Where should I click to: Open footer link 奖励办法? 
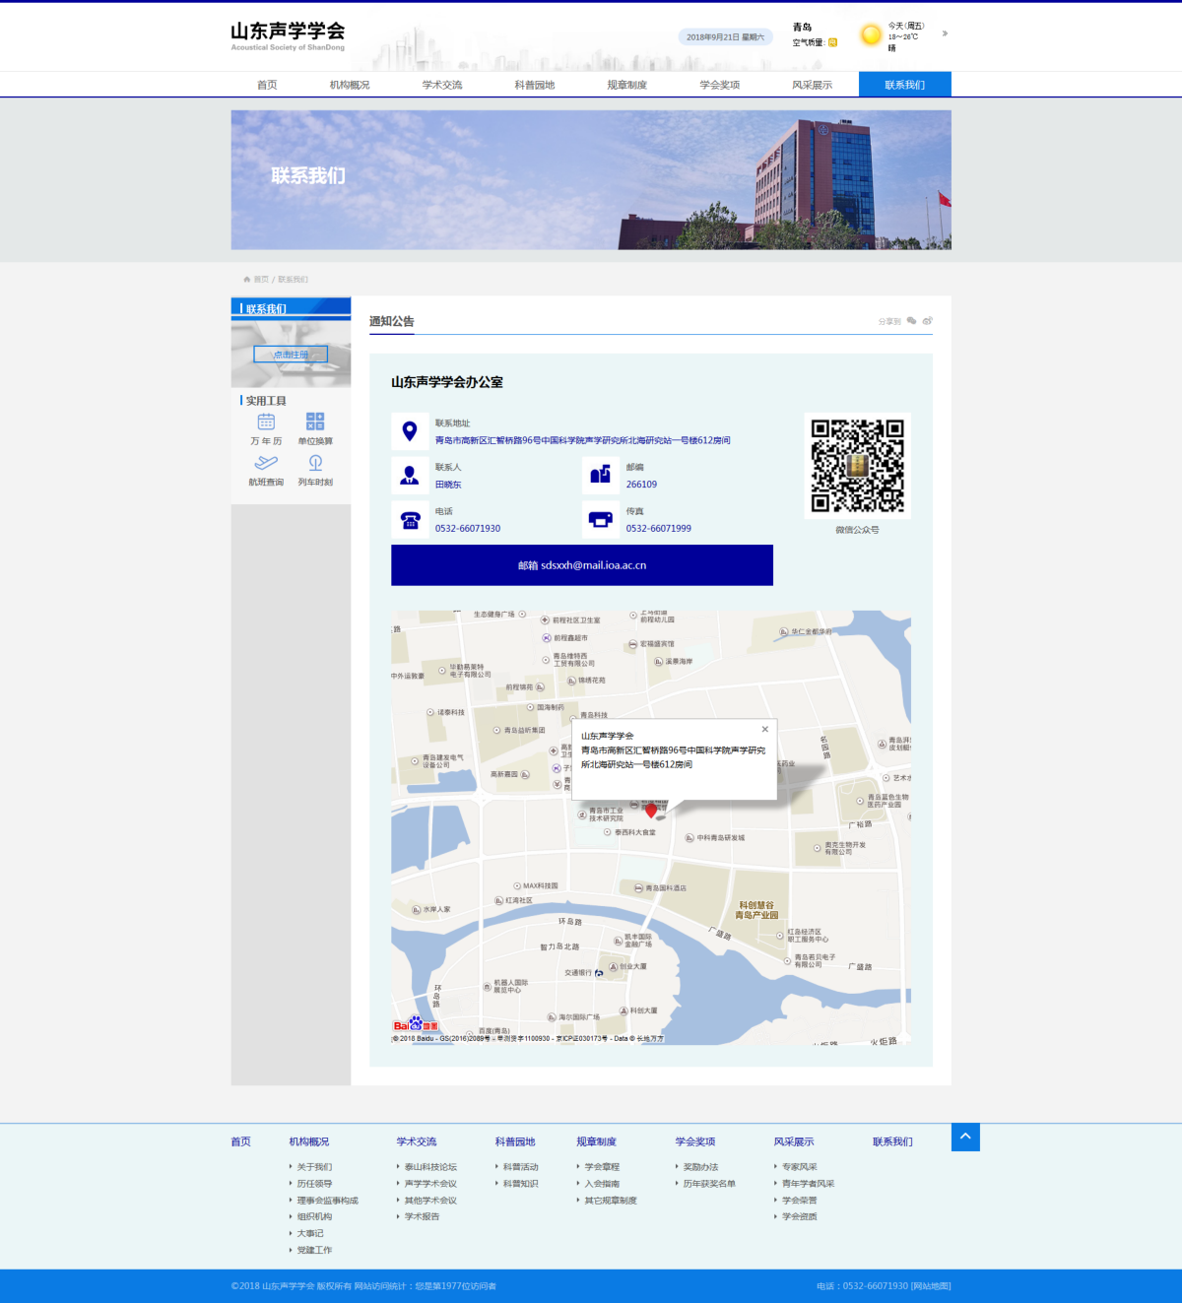pyautogui.click(x=701, y=1167)
